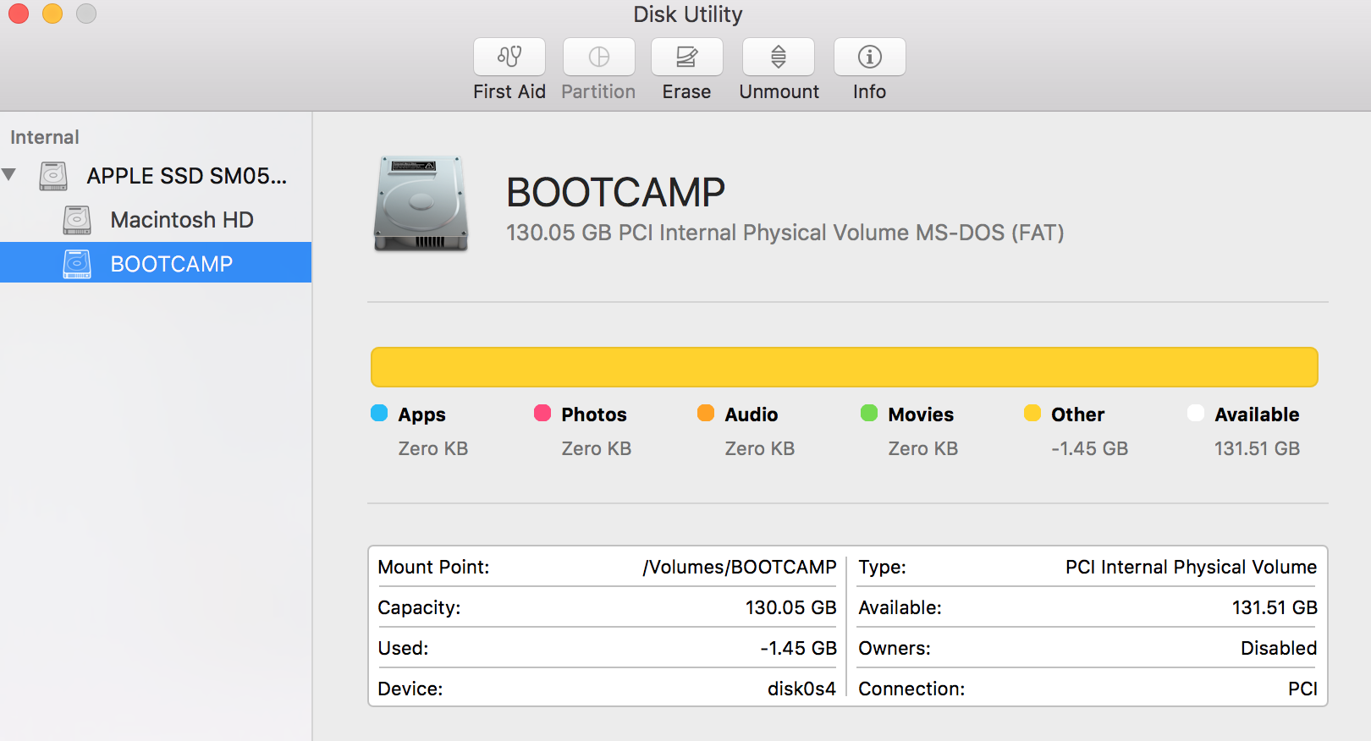Click the green Movies color dot
The width and height of the screenshot is (1371, 741).
pos(869,413)
